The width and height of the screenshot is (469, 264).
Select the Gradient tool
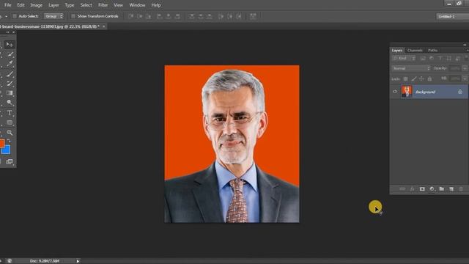(10, 93)
